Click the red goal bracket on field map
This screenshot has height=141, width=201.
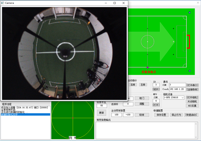click(189, 41)
